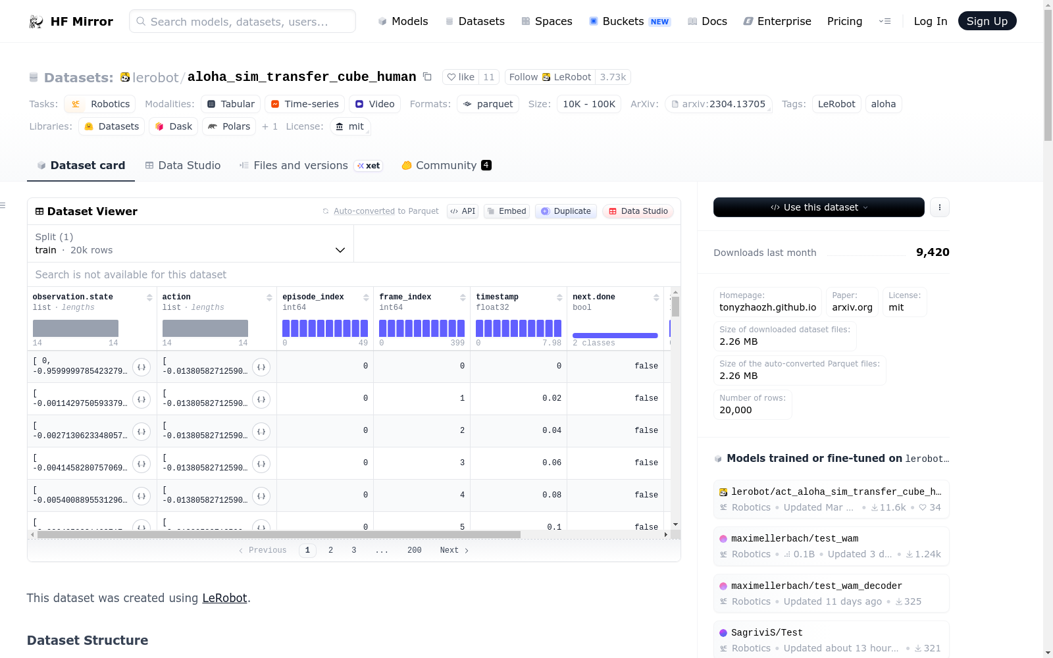Screen dimensions: 1053x658
Task: Sort by the frame_index column
Action: coord(463,297)
